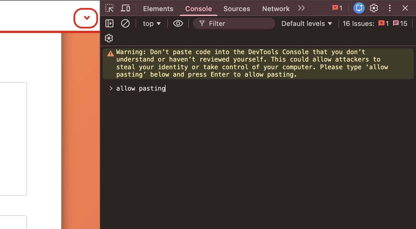
Task: Open the Default levels dropdown
Action: pyautogui.click(x=307, y=24)
